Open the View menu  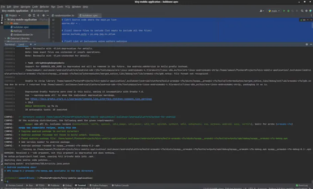pyautogui.click(x=16, y=7)
